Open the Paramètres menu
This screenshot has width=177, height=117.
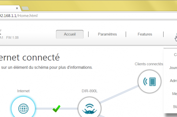coord(107,34)
